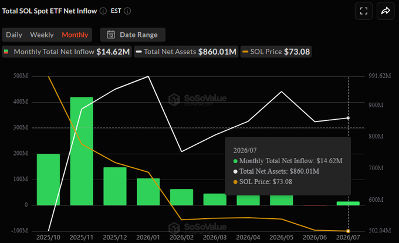
Task: Click the 2026/04 x-axis label
Action: [248, 237]
